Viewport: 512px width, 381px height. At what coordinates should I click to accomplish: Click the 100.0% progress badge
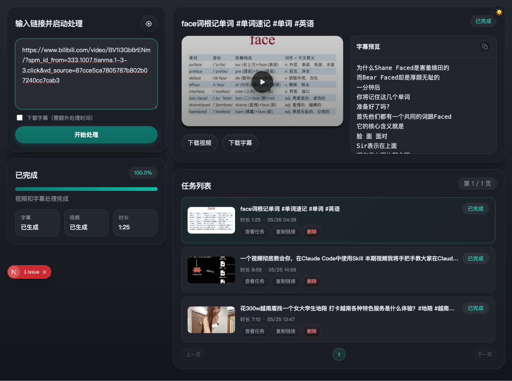coord(143,173)
